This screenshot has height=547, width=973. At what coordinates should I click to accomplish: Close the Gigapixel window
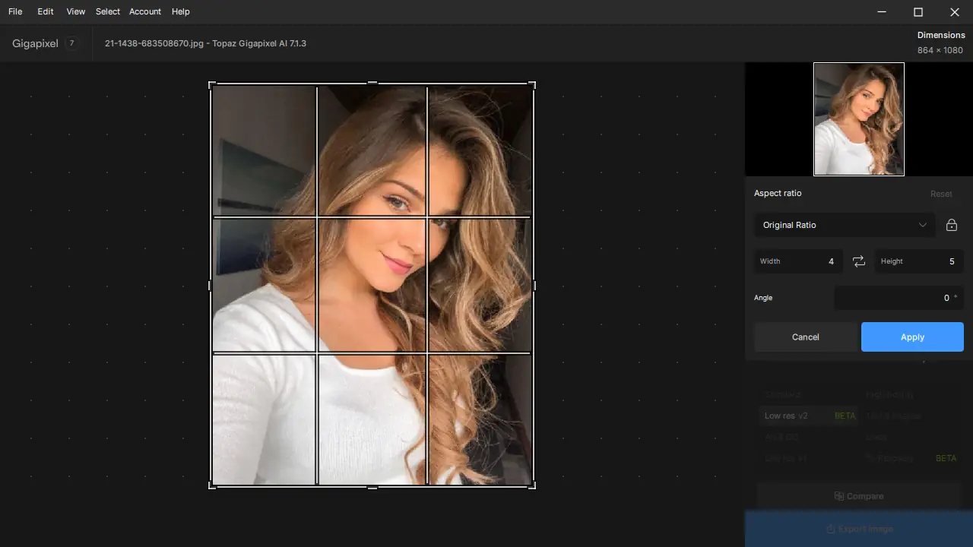[x=955, y=11]
